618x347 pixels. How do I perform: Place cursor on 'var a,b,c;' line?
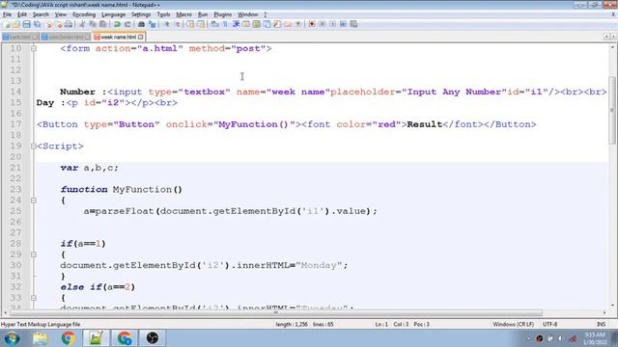90,168
